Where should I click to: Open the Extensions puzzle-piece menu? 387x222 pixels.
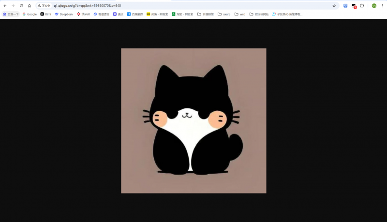tap(362, 6)
